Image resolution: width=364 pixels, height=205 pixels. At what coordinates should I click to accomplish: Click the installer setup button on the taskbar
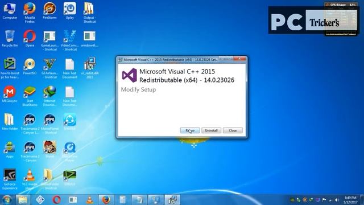click(x=172, y=200)
